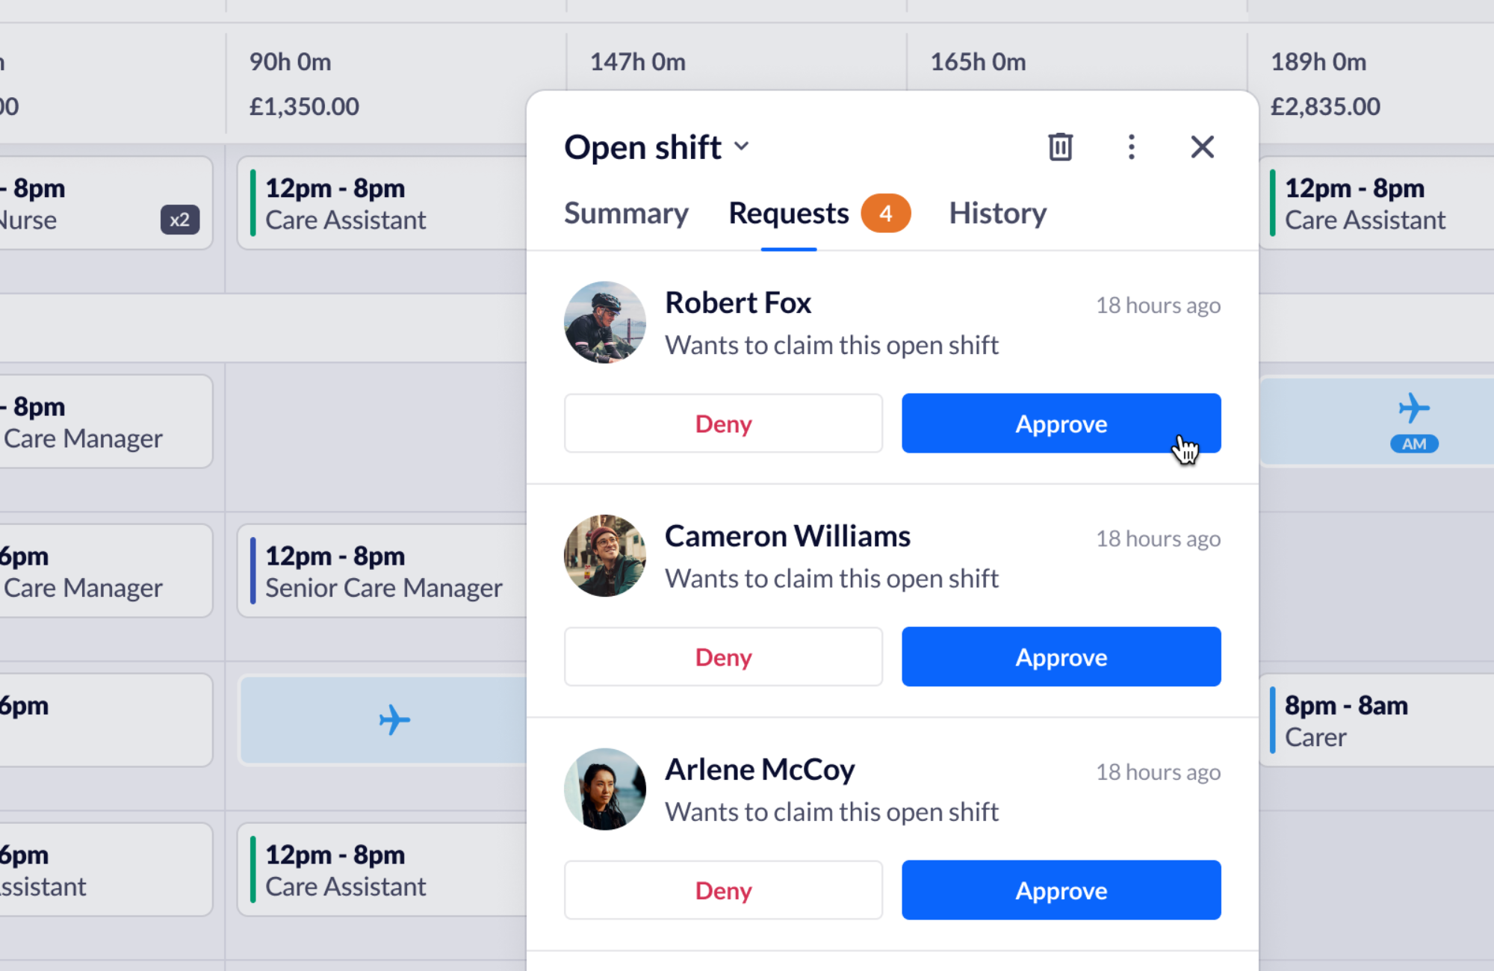Click the 147h 0m total hours
Image resolution: width=1494 pixels, height=971 pixels.
(x=638, y=62)
